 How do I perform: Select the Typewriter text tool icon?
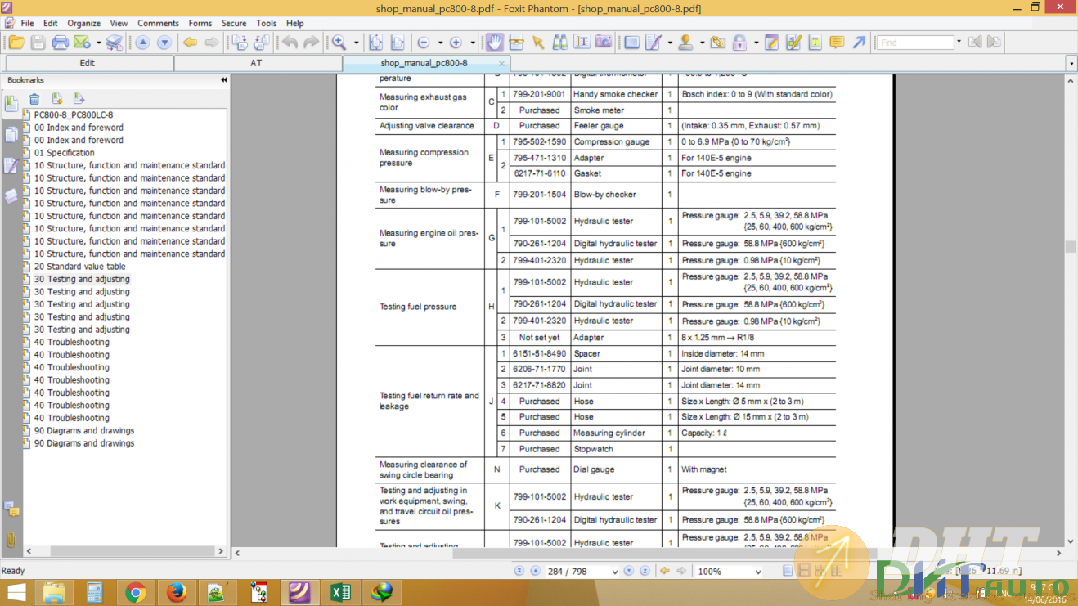pyautogui.click(x=582, y=43)
